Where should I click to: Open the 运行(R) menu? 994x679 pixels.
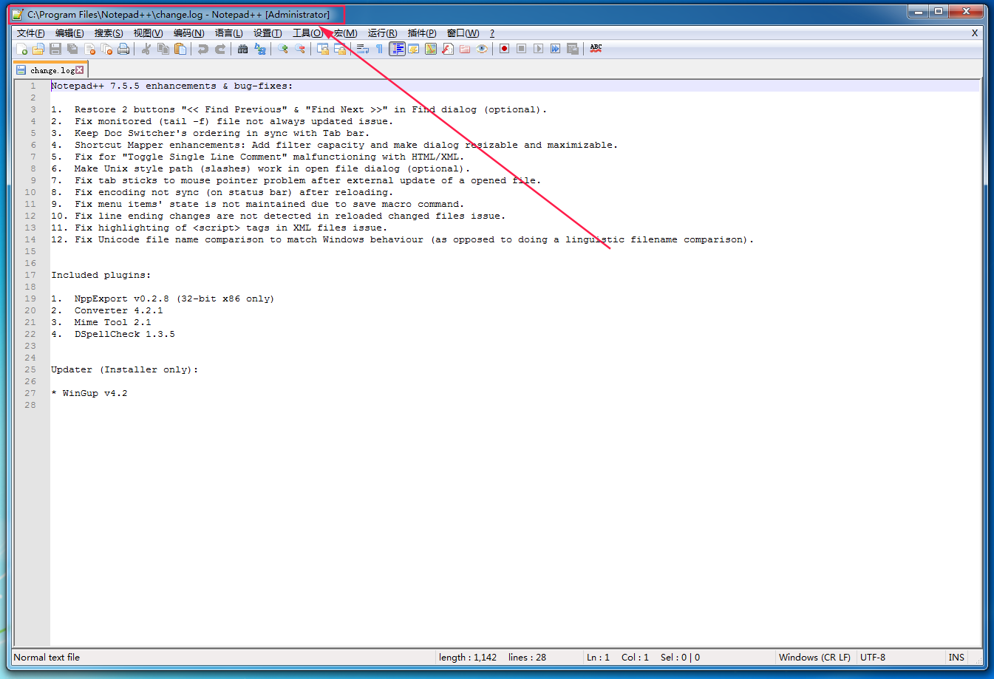[x=382, y=33]
